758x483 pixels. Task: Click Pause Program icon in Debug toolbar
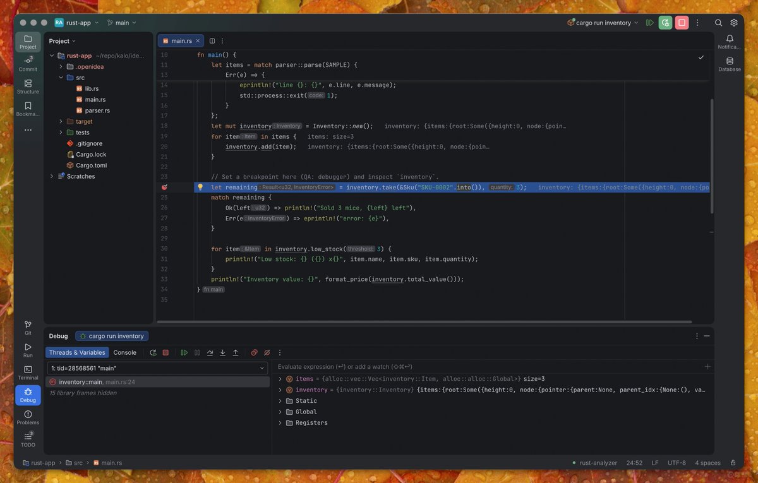(x=197, y=352)
